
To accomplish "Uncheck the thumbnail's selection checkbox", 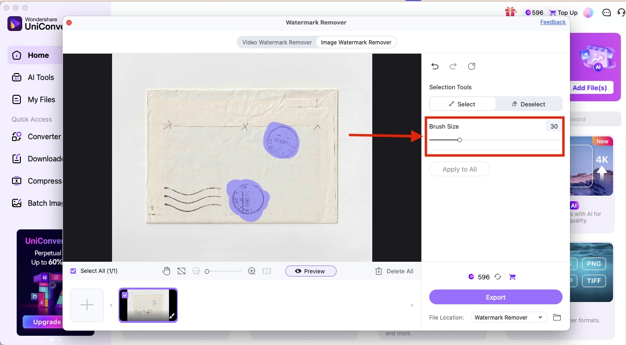I will [125, 294].
